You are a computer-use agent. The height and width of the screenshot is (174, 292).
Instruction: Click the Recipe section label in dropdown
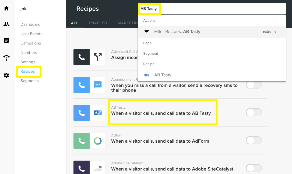click(x=149, y=64)
